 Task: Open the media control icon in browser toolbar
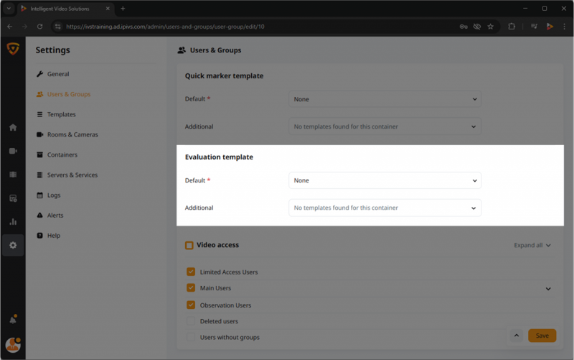click(534, 27)
